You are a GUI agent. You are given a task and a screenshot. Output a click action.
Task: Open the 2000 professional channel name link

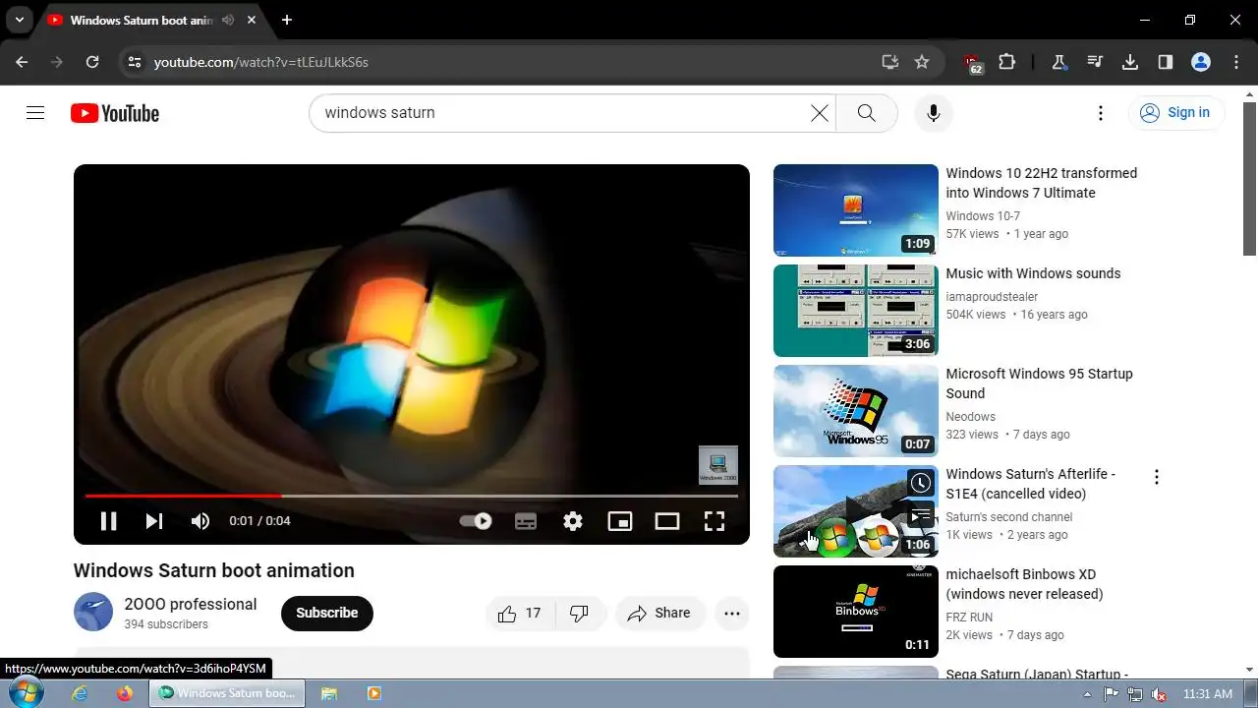(191, 604)
